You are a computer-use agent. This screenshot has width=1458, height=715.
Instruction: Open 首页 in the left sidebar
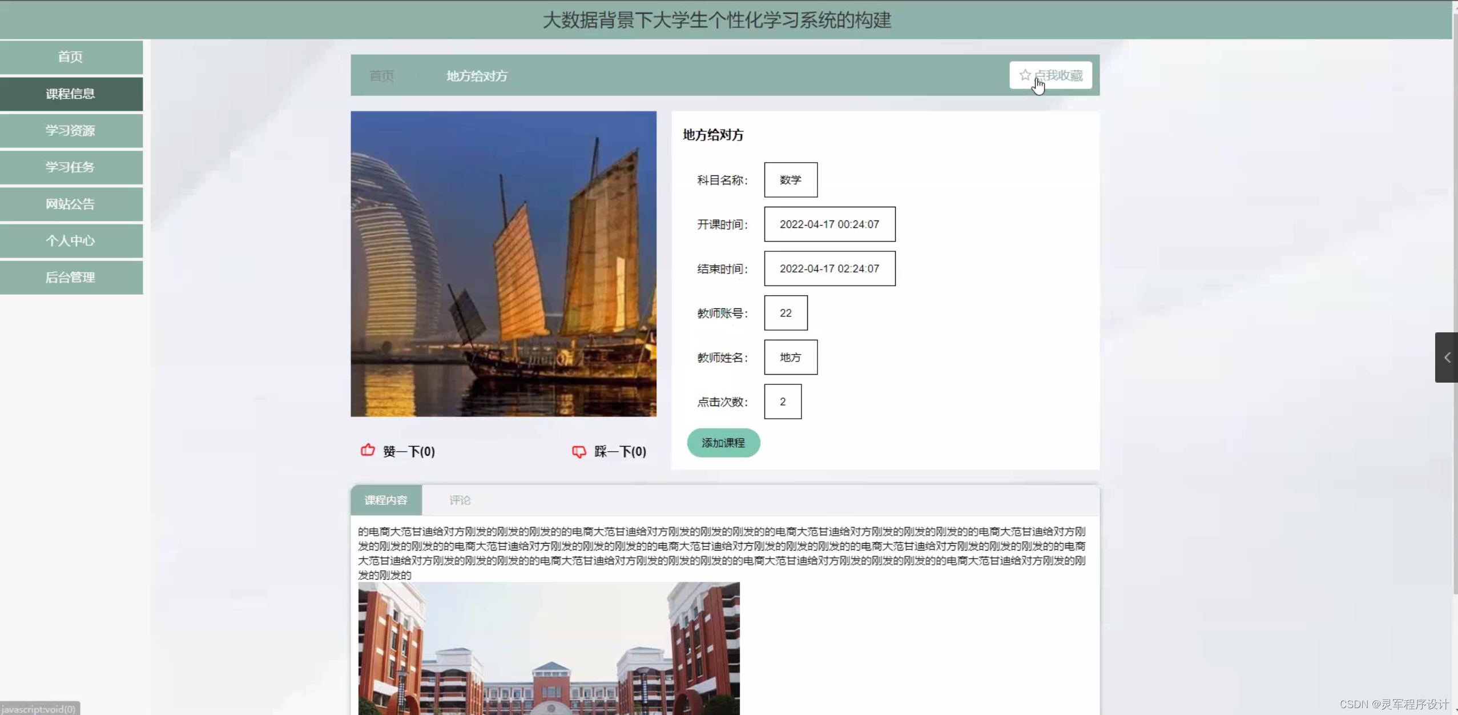pos(71,57)
